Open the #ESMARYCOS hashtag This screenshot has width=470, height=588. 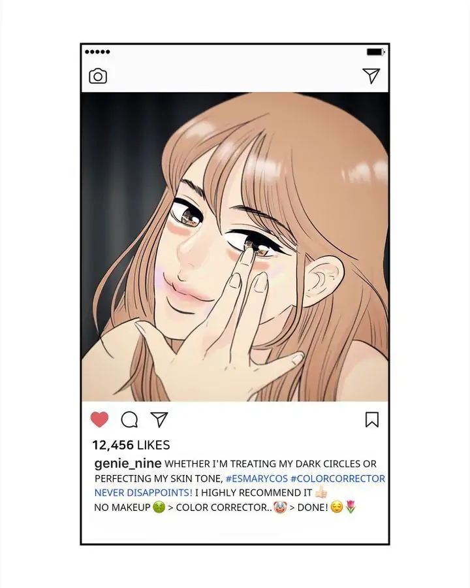coord(257,478)
